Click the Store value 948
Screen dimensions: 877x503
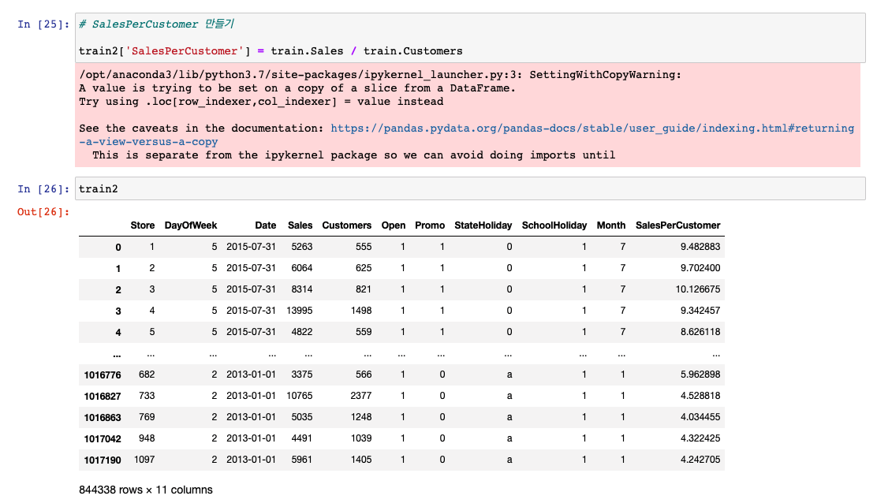point(147,438)
